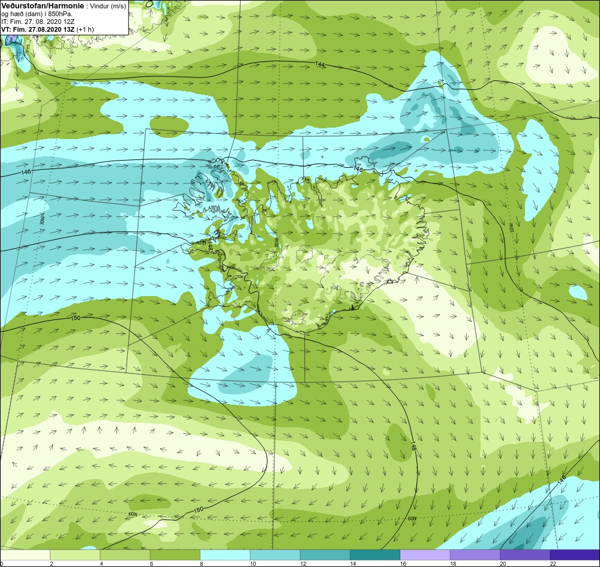Click the "IT: Fim. 27. 08. 2020 12Z" line
Viewport: 600px width, 567px height.
(38, 22)
